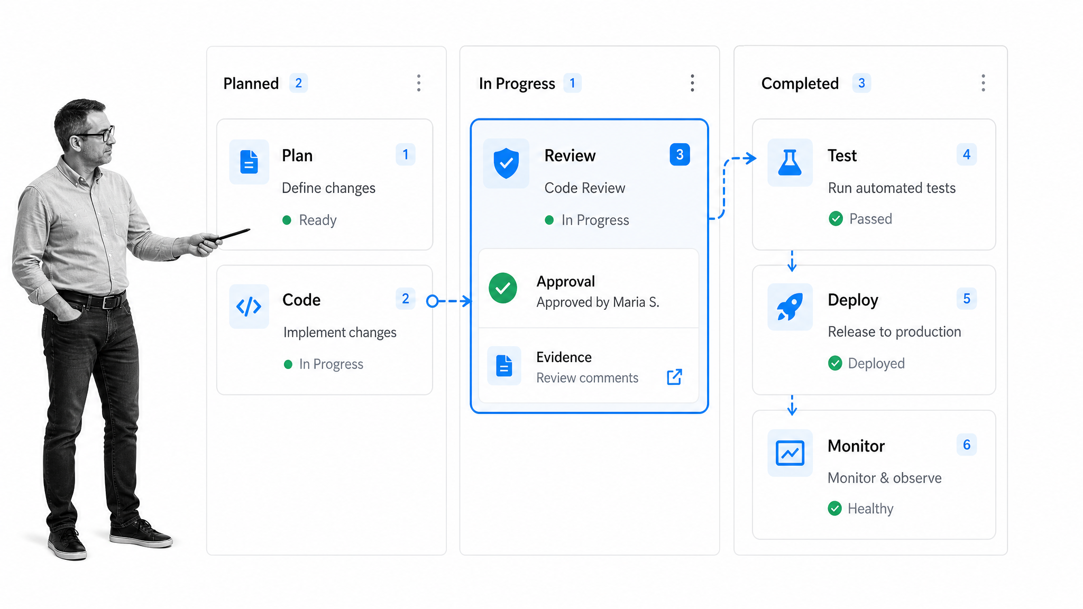Click step number 5 on Deploy card
This screenshot has height=609, width=1083.
click(x=967, y=299)
